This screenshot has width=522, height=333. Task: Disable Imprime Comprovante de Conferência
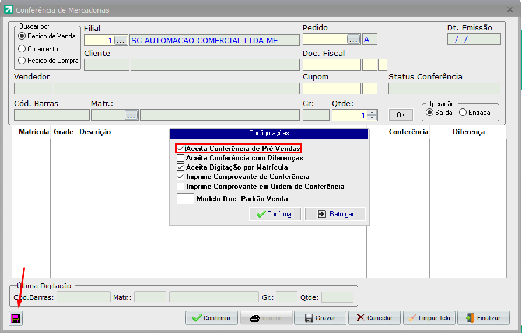(x=181, y=177)
